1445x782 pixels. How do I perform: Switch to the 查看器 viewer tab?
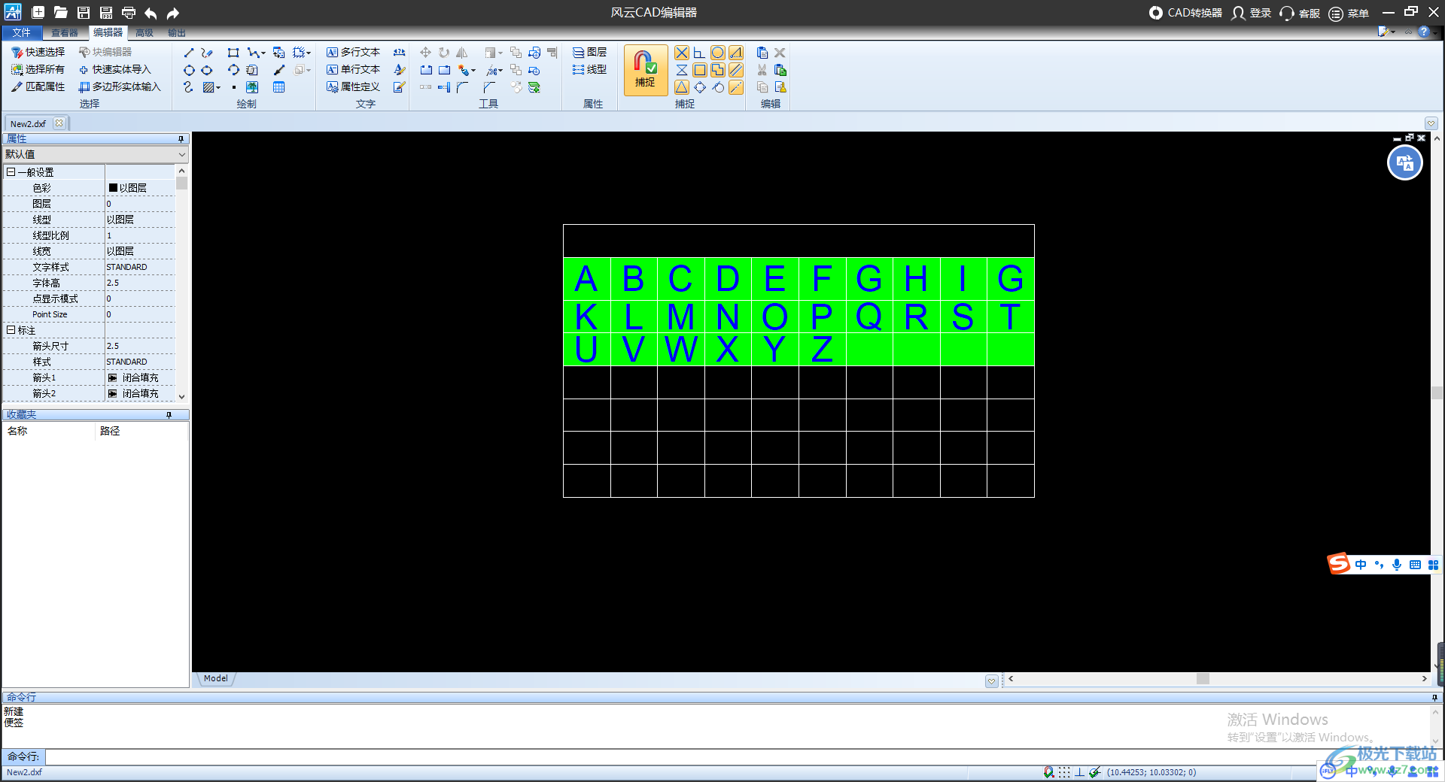point(65,32)
